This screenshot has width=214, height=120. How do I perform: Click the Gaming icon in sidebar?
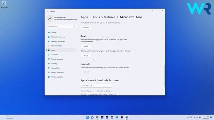pos(49,64)
